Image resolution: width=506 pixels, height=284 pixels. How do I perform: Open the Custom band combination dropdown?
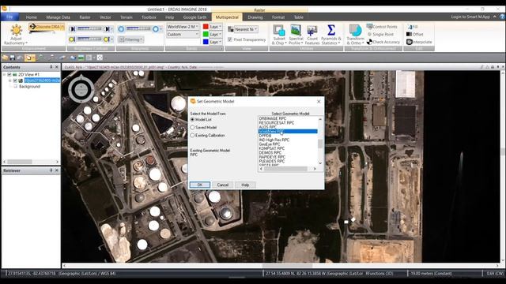(183, 34)
